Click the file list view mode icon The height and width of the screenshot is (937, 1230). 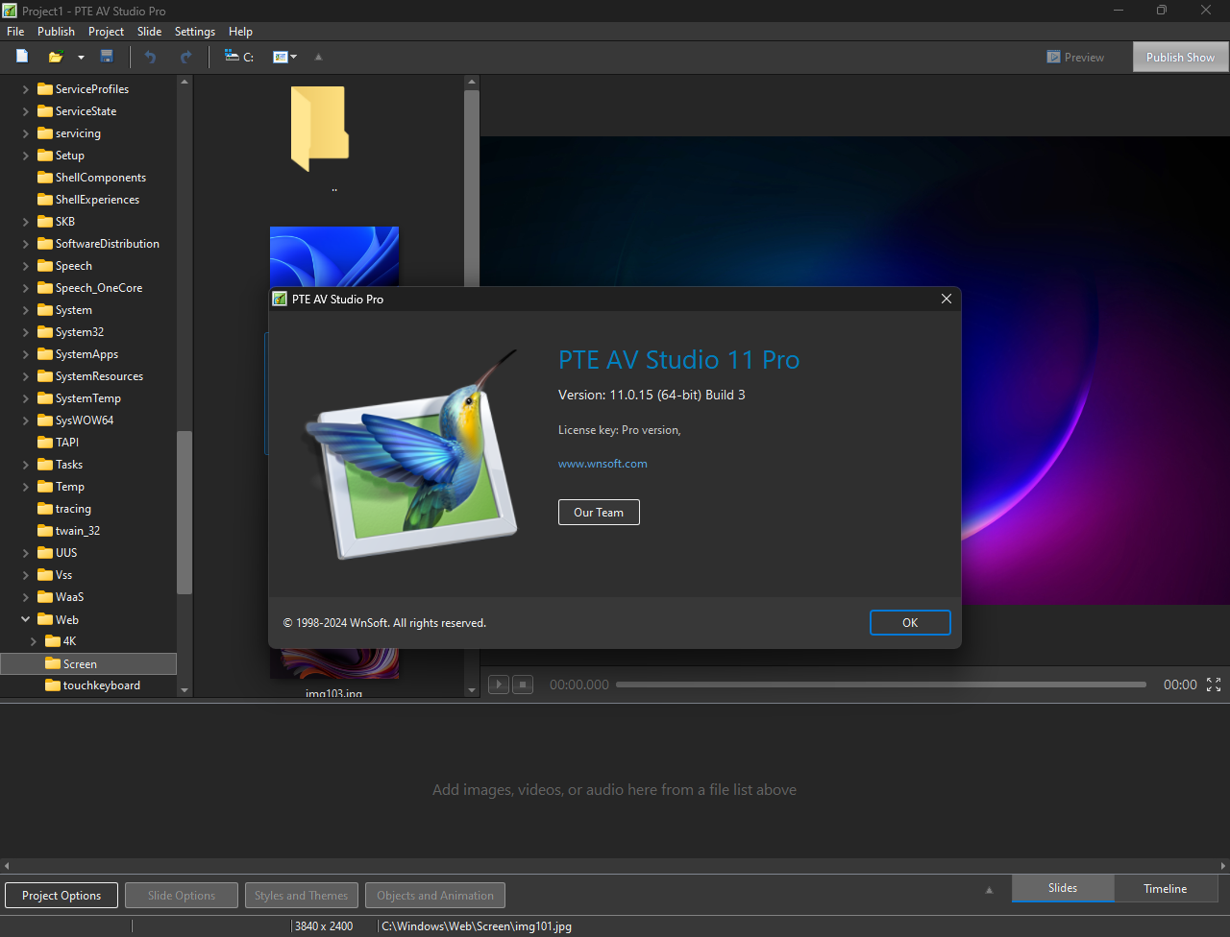(280, 57)
